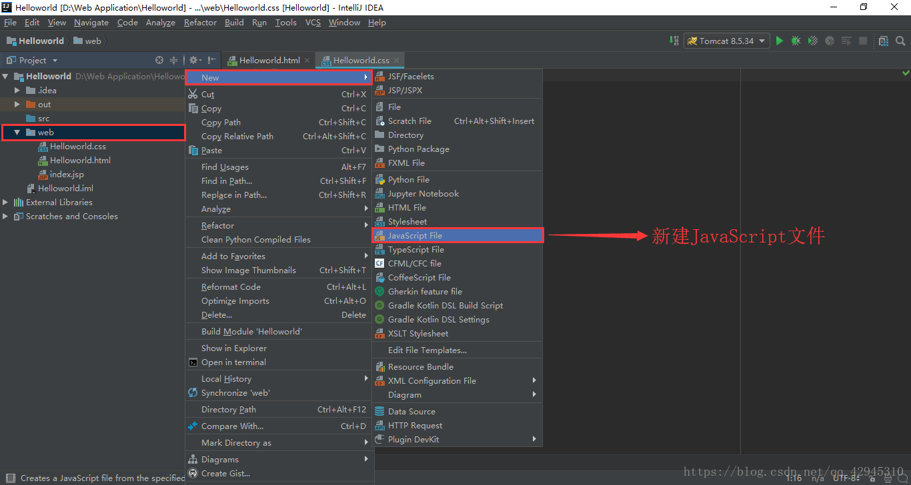Click the stop square icon in toolbar
Screen dimensions: 911x485
tap(863, 41)
